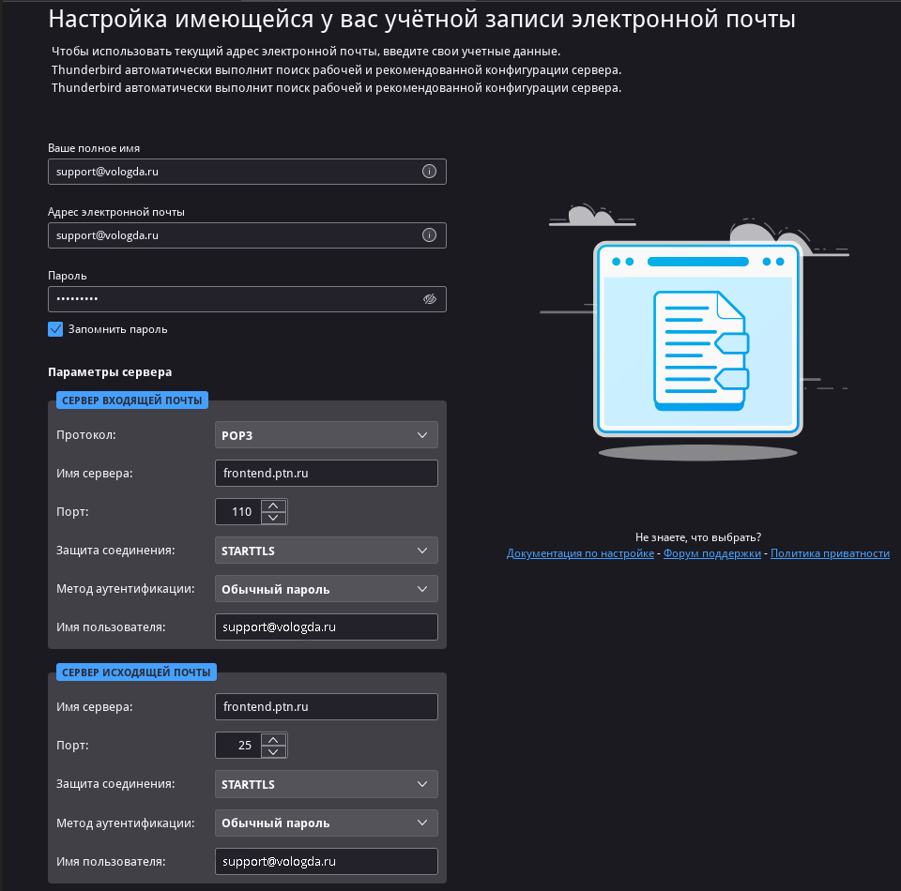Click the Ваше полное имя field
This screenshot has height=891, width=901.
click(x=235, y=172)
